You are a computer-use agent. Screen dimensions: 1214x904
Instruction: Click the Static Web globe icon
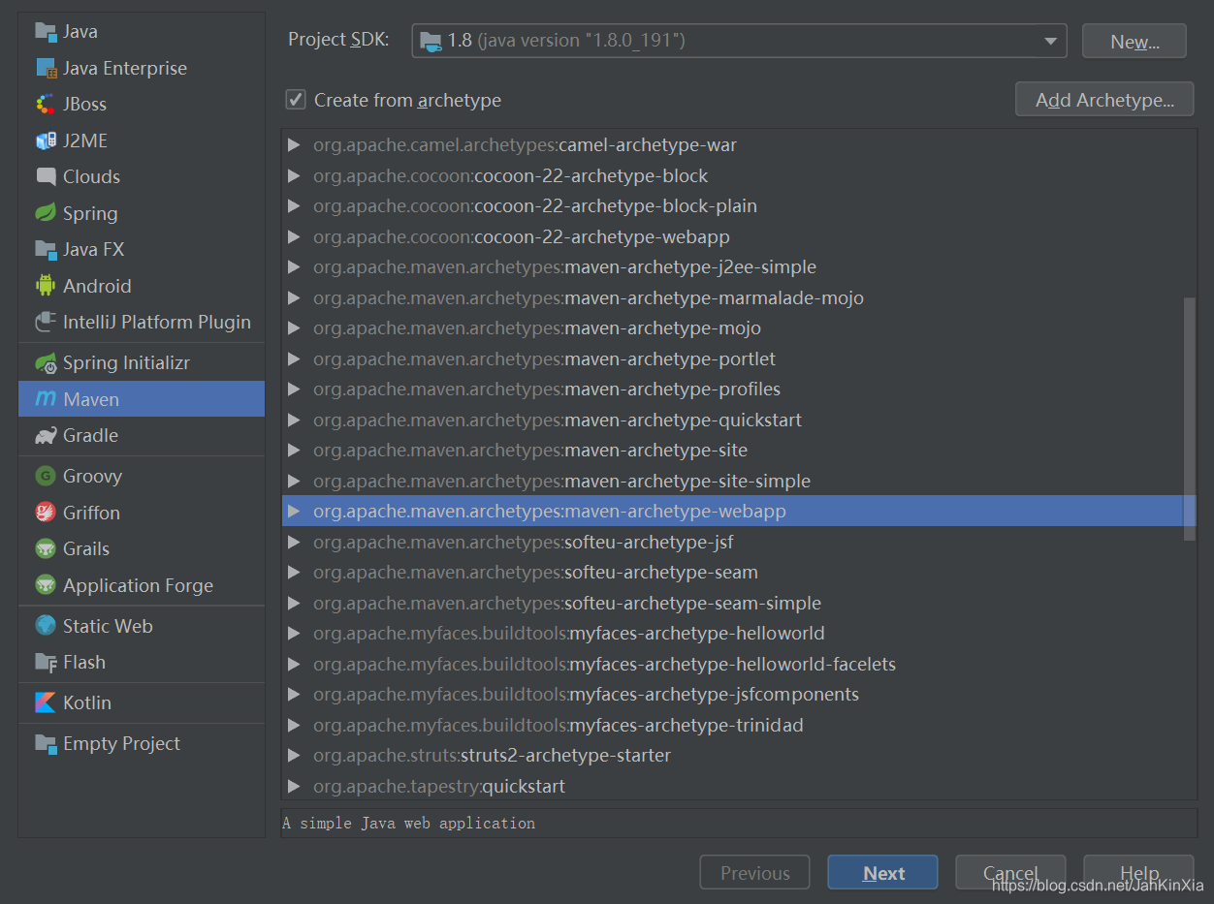46,626
